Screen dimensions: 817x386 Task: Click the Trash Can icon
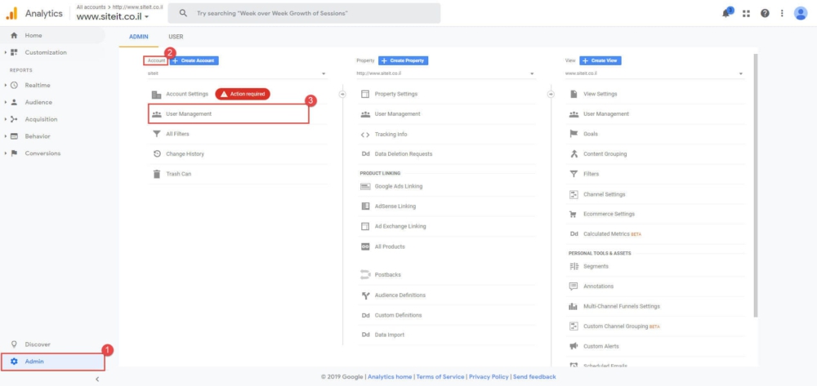click(156, 175)
